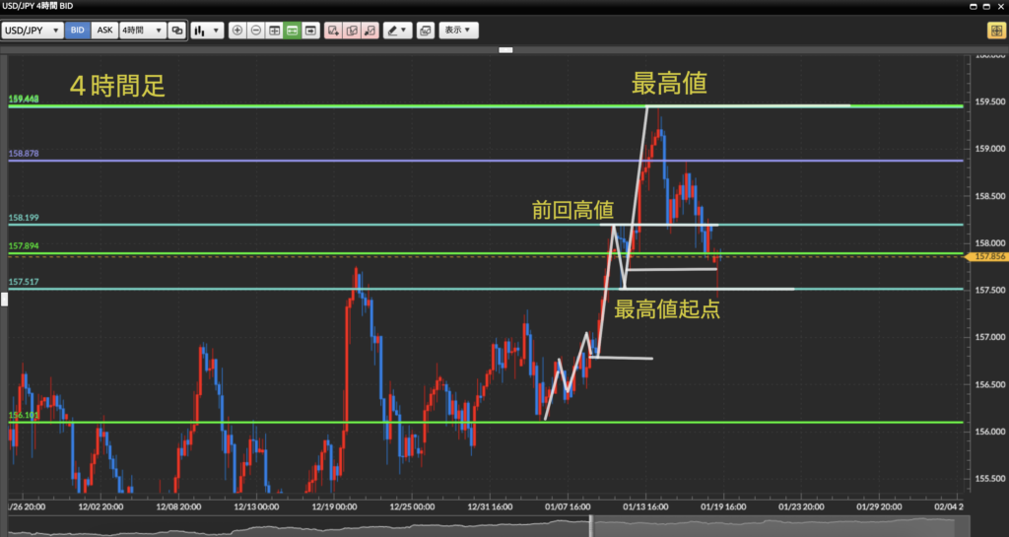Click the scroll-to-latest arrow icon
The image size is (1009, 537).
tap(311, 31)
